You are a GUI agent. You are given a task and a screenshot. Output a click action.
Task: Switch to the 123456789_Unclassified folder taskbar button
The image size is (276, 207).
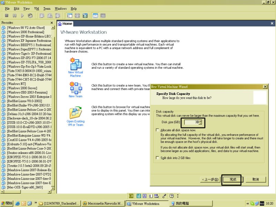59,204
